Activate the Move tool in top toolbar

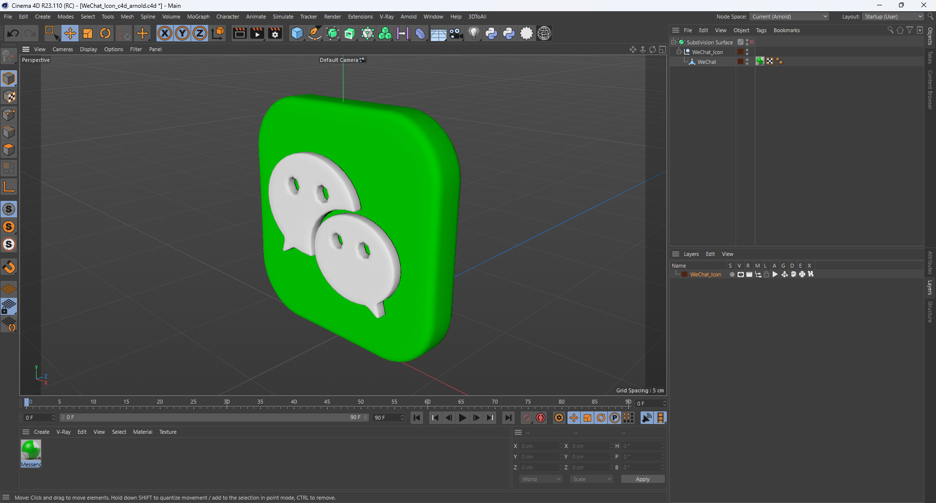click(x=70, y=33)
